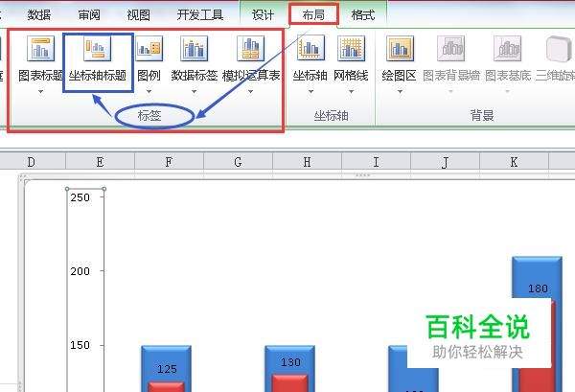The height and width of the screenshot is (392, 575).
Task: Expand the 数据标签 dropdown arrow
Action: pyautogui.click(x=194, y=91)
